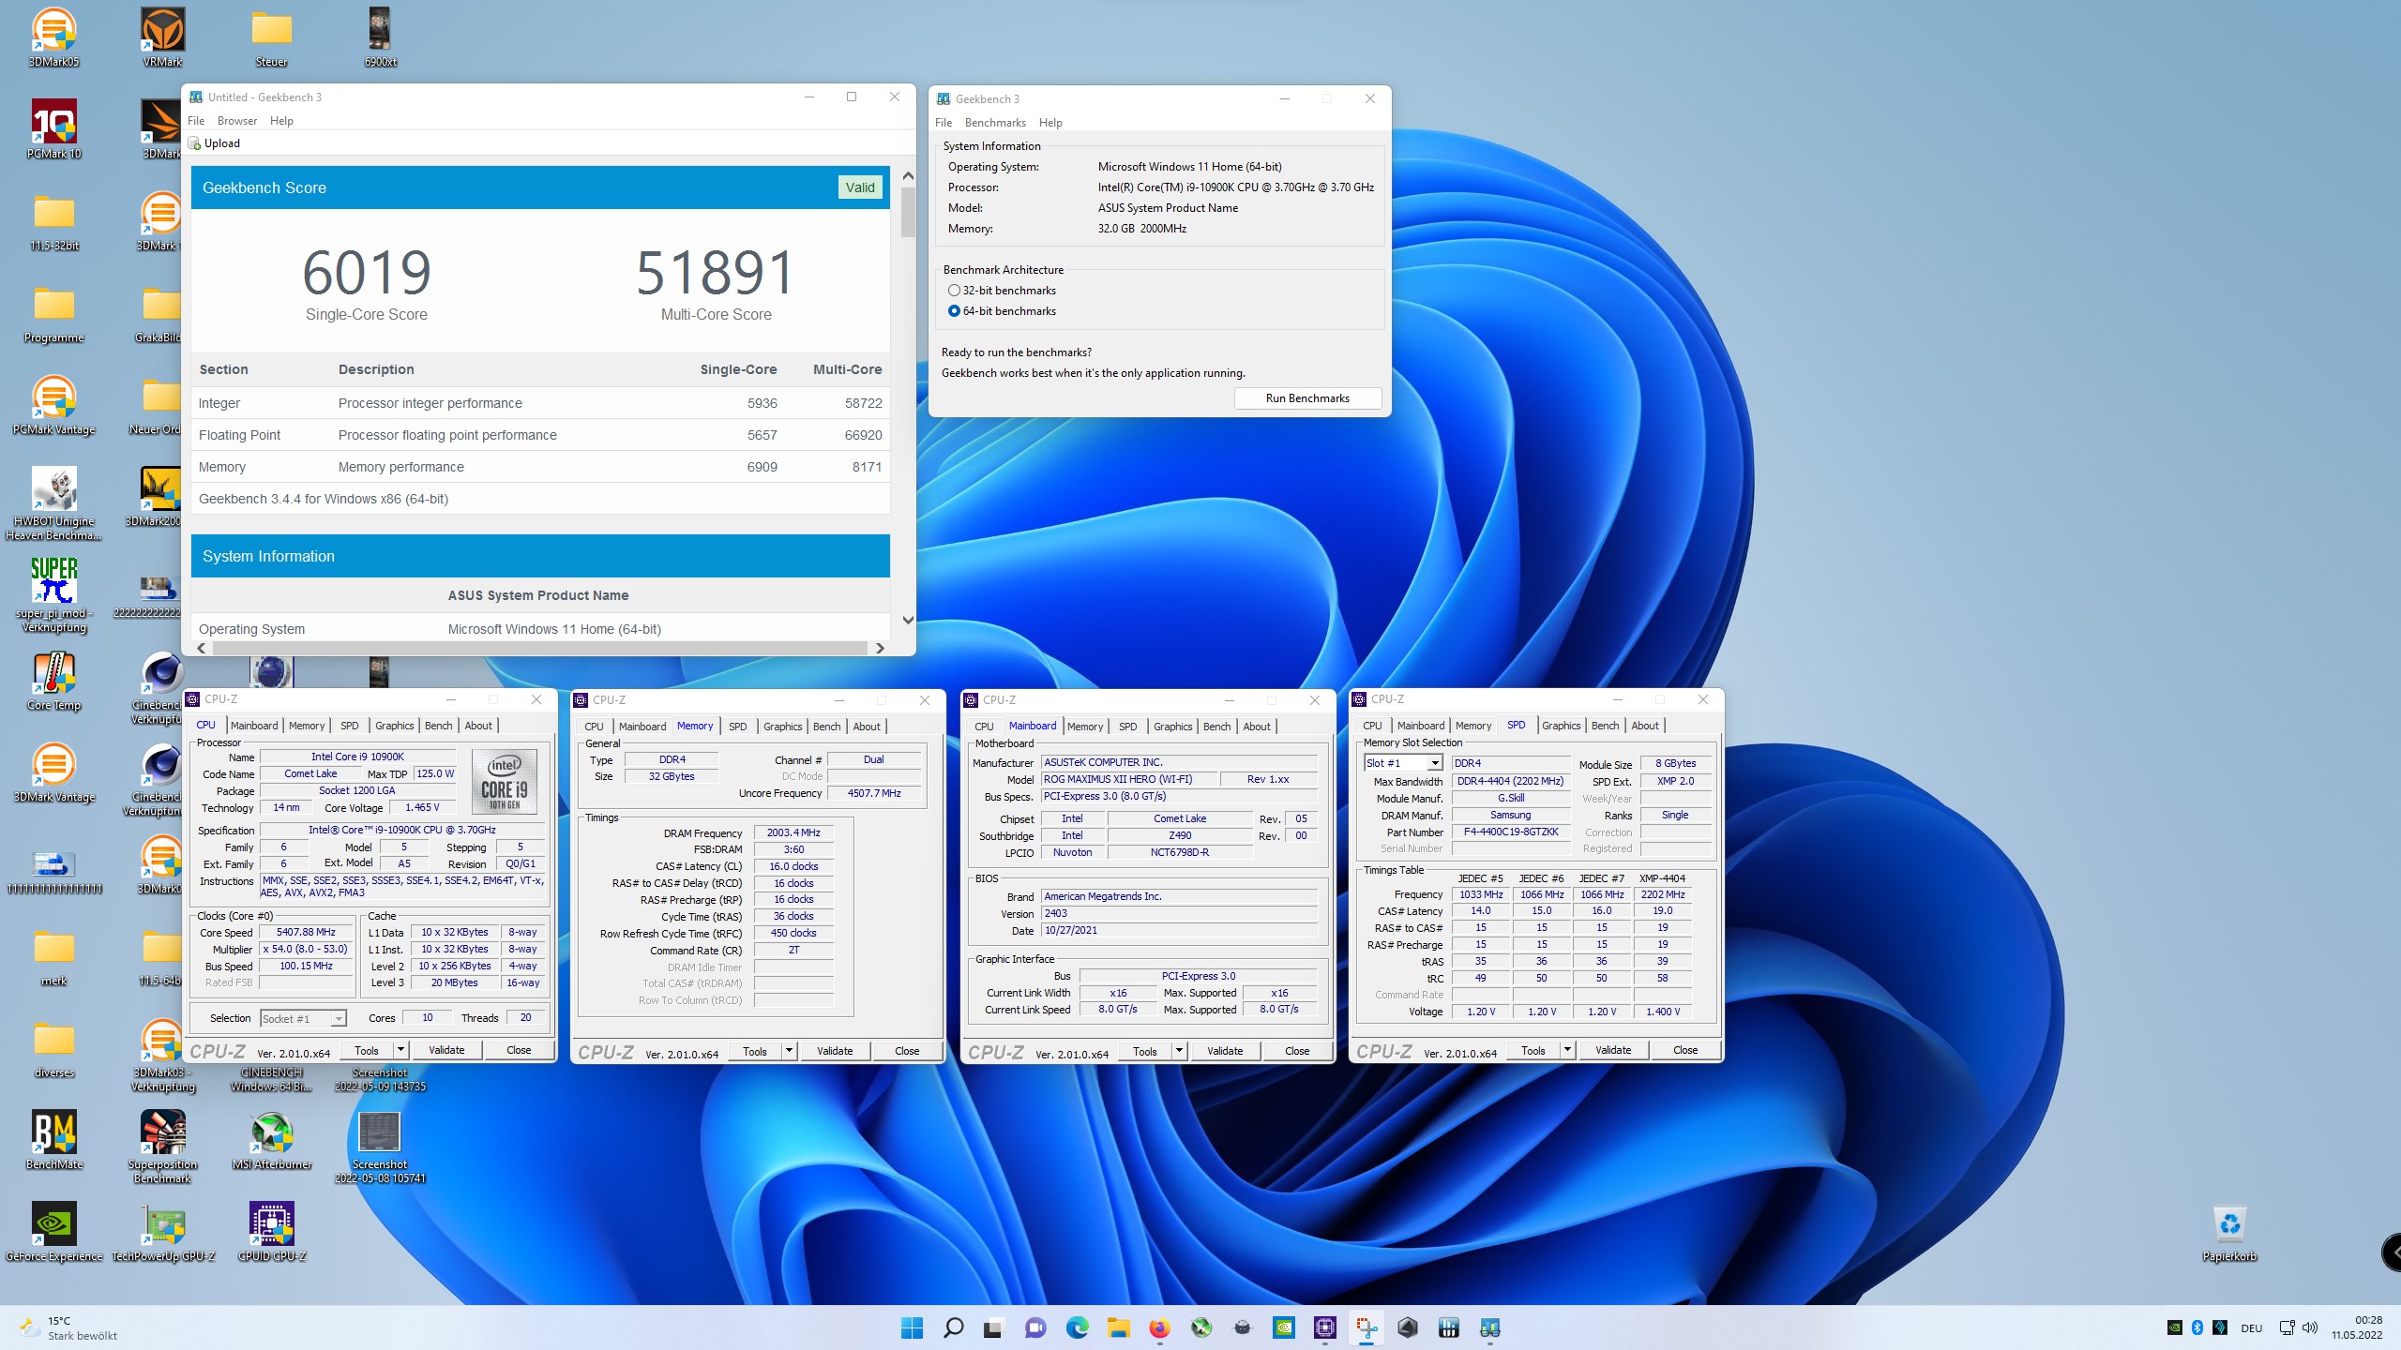Click Close in CPU-Z Memory window
Image resolution: width=2401 pixels, height=1350 pixels.
[x=907, y=1051]
